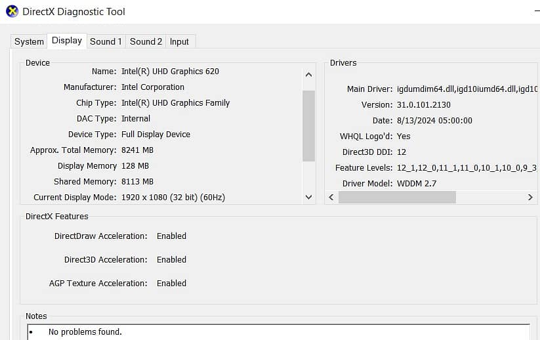Click driver version 31.0.101.2130 text
The width and height of the screenshot is (540, 340).
click(423, 105)
